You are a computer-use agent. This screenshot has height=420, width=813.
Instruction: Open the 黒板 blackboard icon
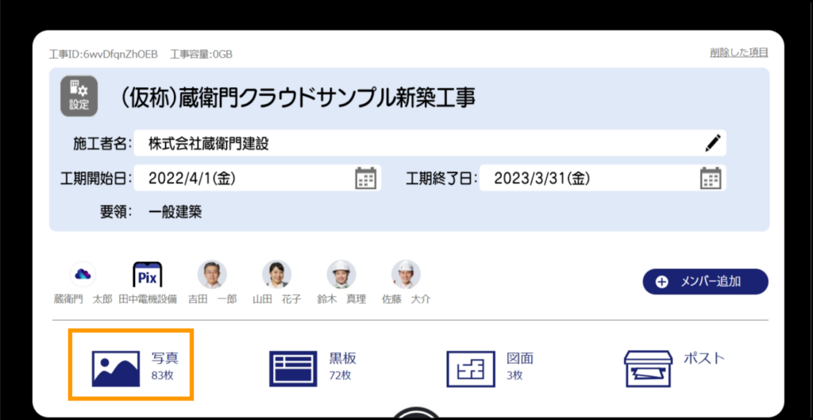[293, 369]
